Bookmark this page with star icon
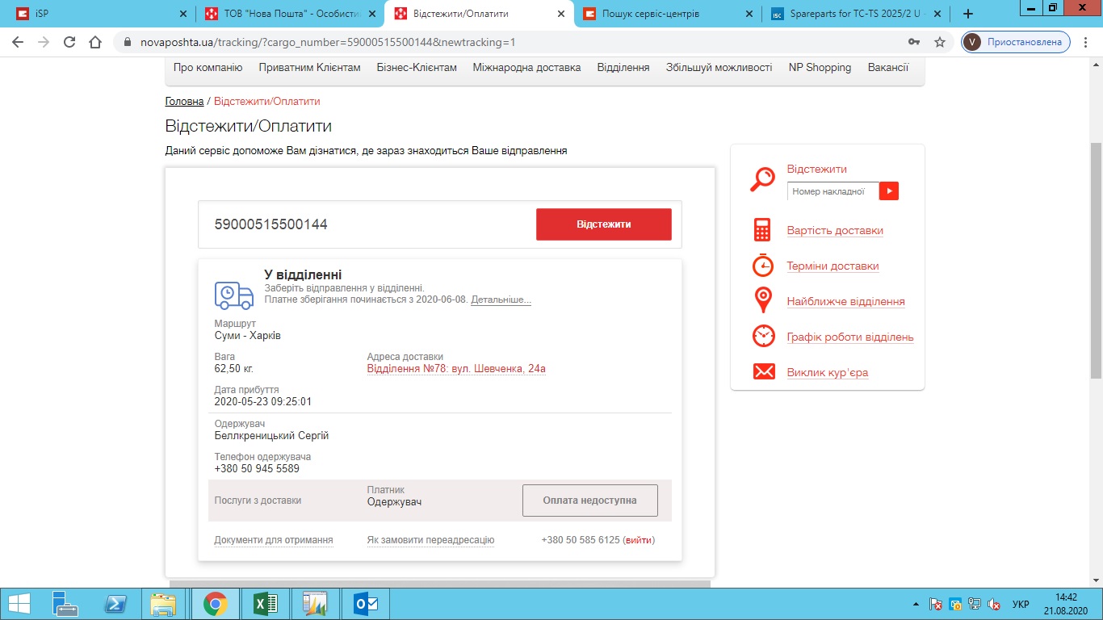1103x620 pixels. 939,42
